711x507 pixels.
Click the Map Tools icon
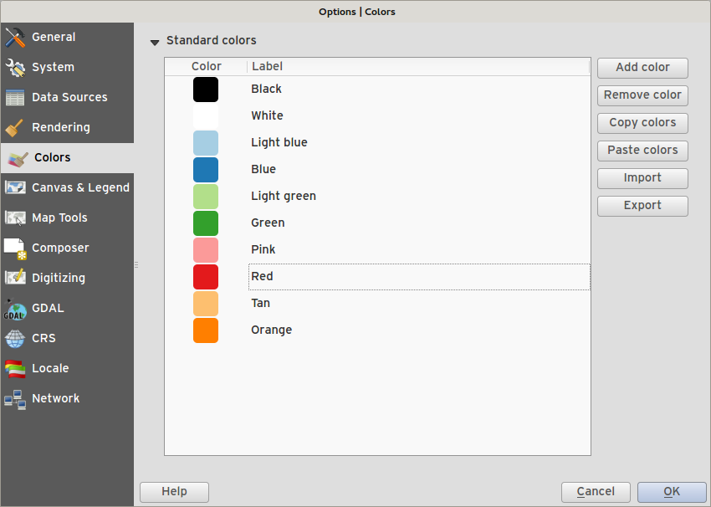[15, 218]
